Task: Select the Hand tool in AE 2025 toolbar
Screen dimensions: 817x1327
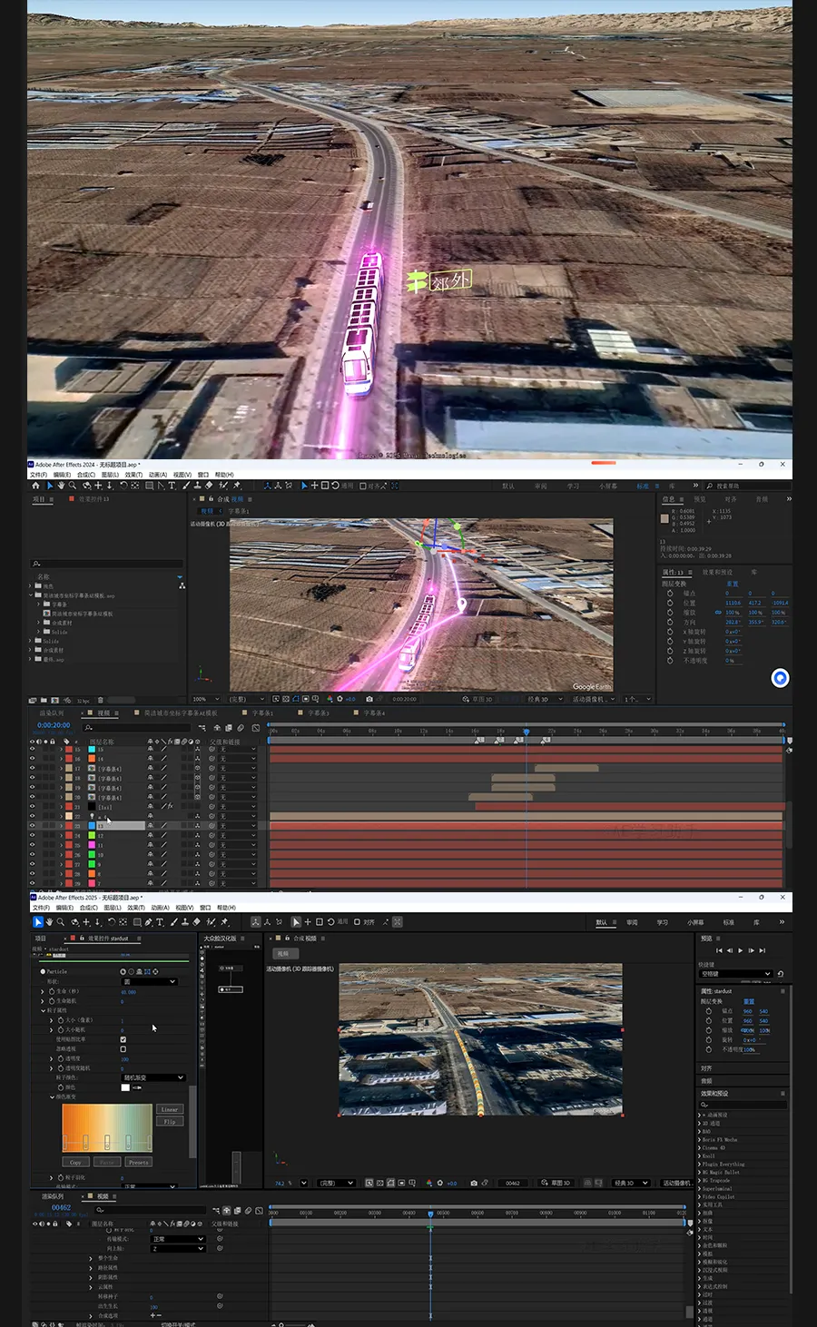Action: pyautogui.click(x=49, y=922)
